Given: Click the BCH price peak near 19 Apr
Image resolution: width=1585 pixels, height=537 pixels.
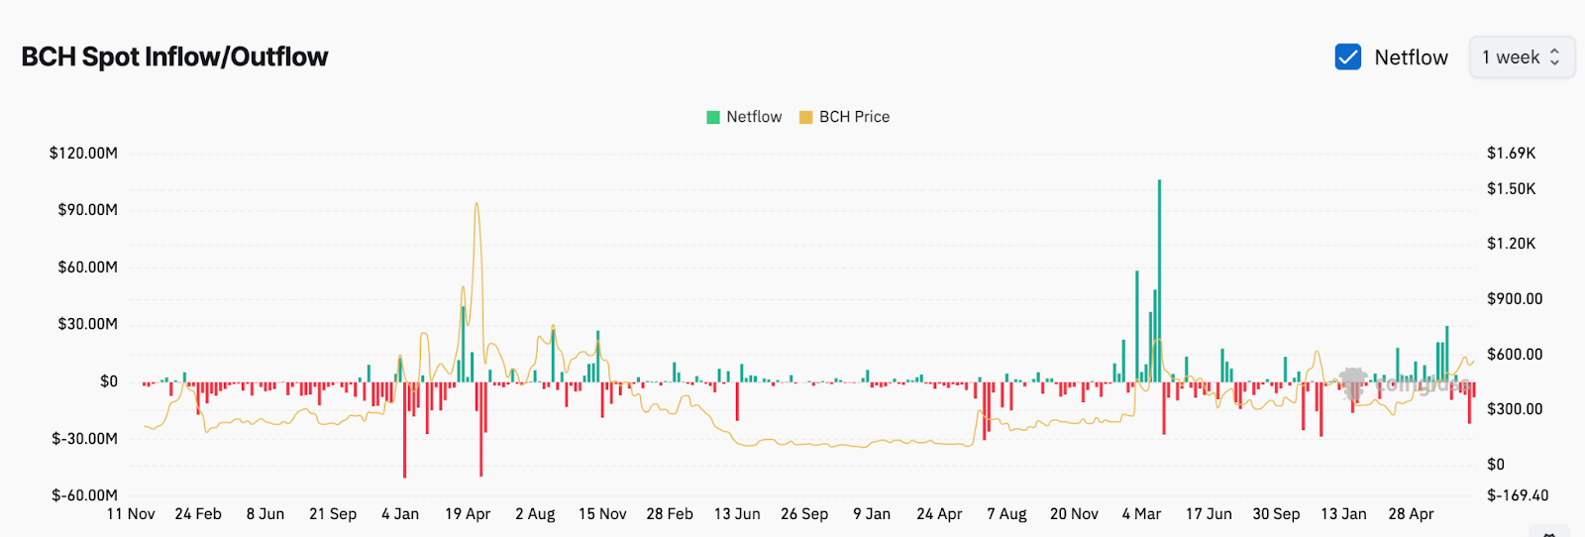Looking at the screenshot, I should tap(476, 206).
